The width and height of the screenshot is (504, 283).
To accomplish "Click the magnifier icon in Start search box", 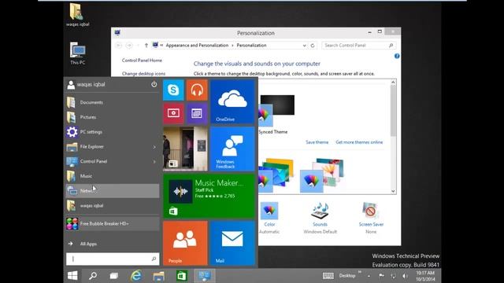I will coord(154,259).
